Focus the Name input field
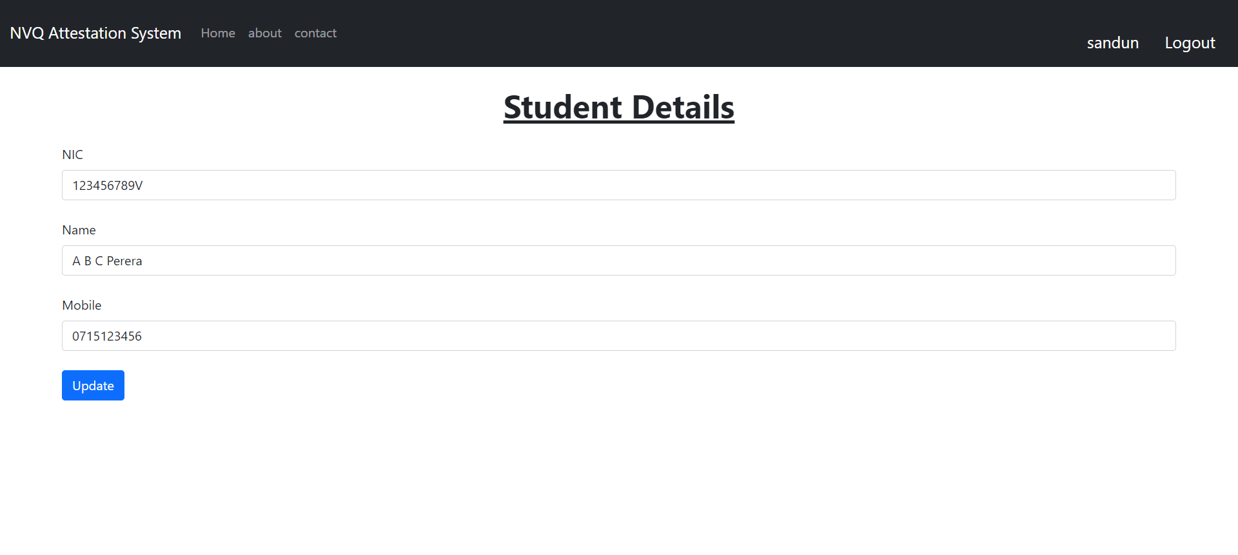Viewport: 1238px width, 555px height. (x=619, y=261)
